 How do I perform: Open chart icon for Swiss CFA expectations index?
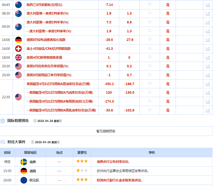[x=208, y=49]
